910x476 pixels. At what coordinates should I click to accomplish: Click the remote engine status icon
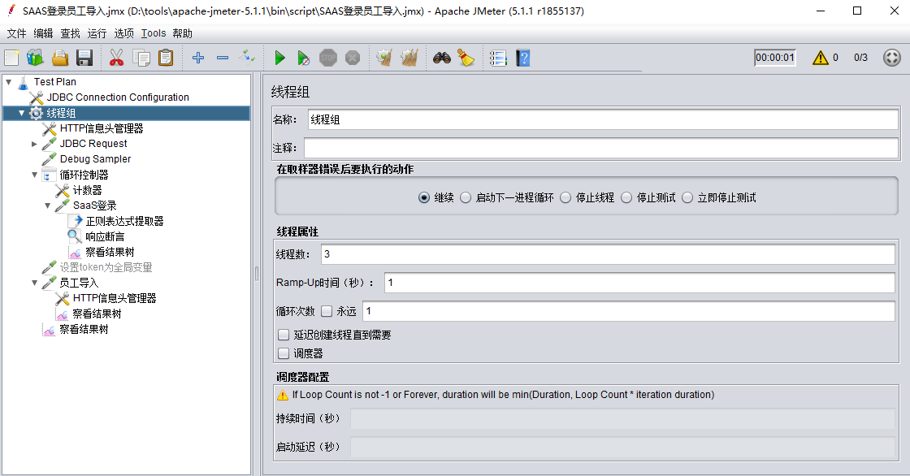click(891, 58)
